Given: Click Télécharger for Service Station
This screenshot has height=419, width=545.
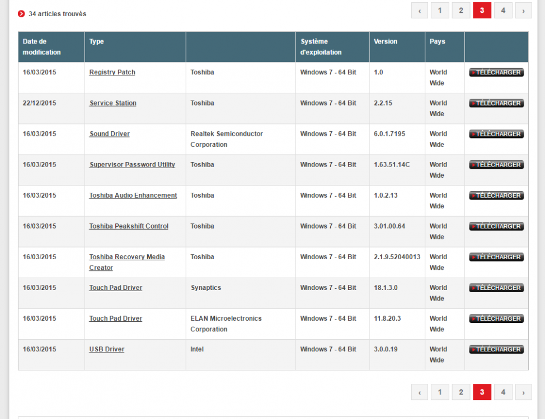Looking at the screenshot, I should [496, 103].
